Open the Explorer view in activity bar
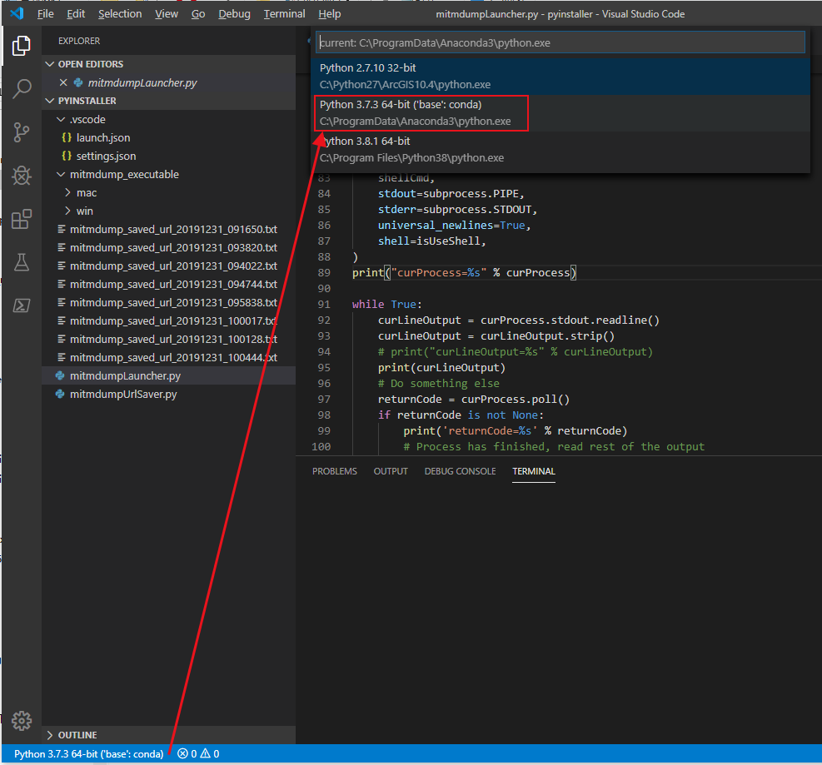 click(x=22, y=47)
